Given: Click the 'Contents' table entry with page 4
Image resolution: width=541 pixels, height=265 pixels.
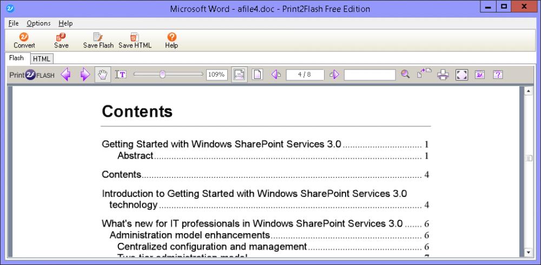Looking at the screenshot, I should click(265, 174).
